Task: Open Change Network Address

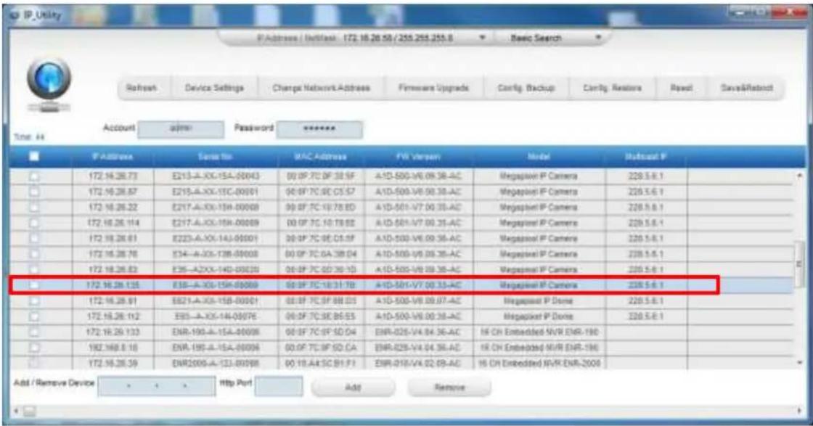Action: (321, 88)
